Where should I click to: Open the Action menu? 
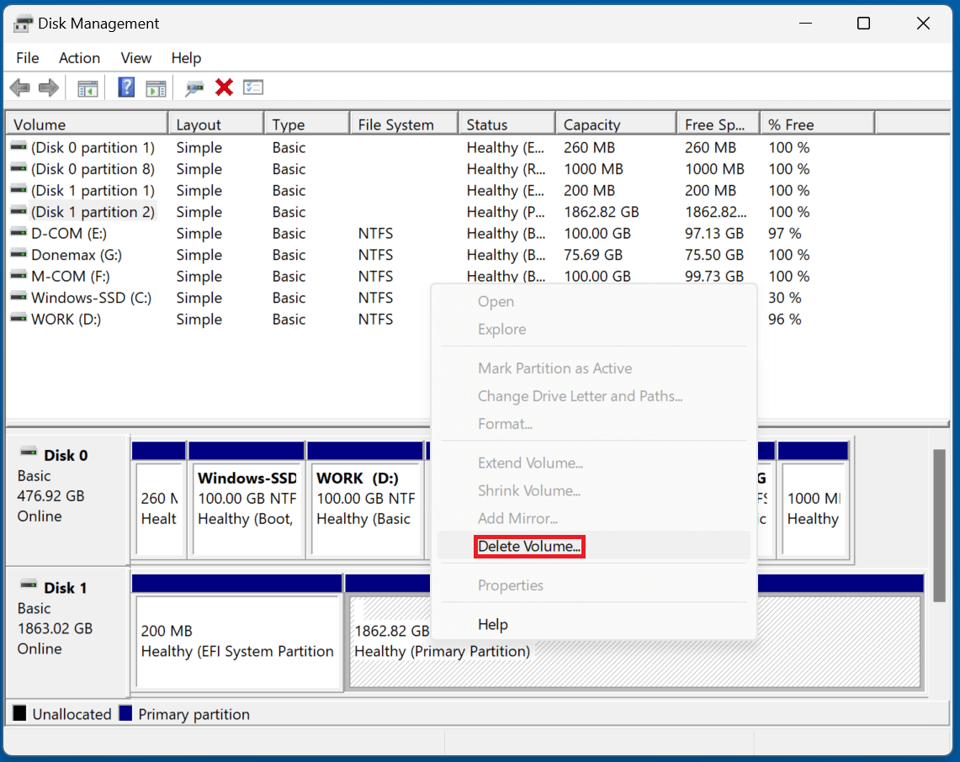click(79, 57)
